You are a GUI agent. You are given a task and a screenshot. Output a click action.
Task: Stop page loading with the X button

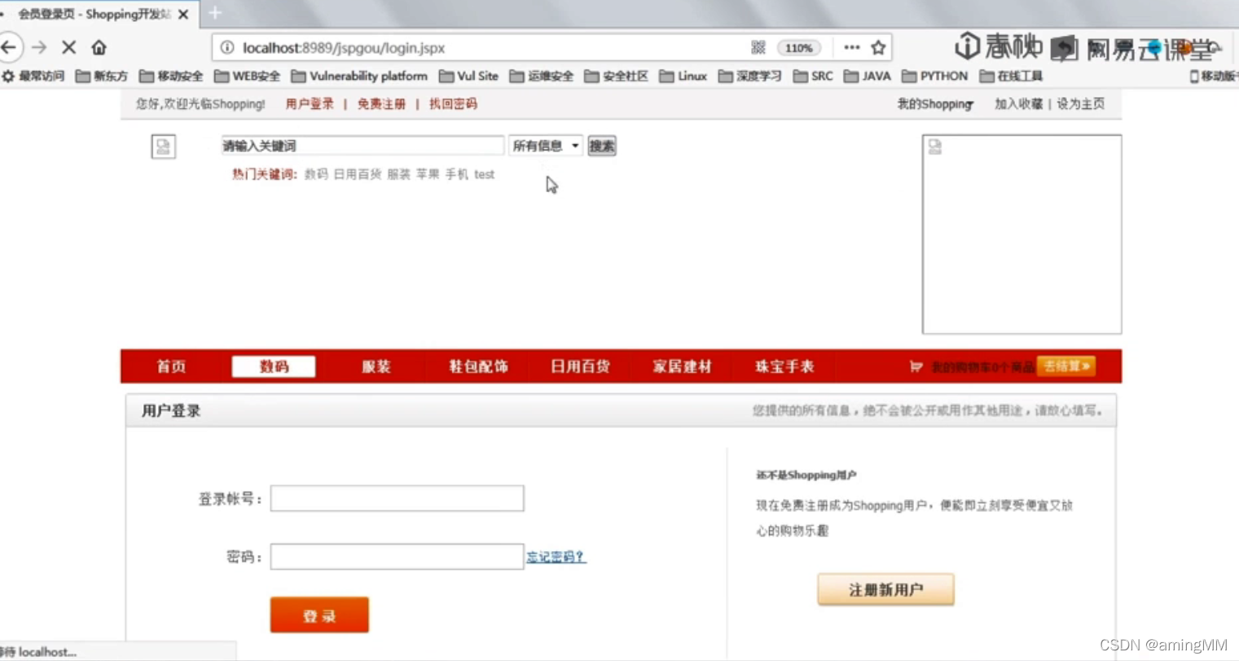point(68,47)
